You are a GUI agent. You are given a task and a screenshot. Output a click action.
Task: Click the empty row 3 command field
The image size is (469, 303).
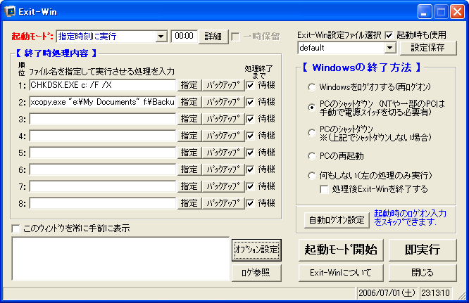click(x=103, y=119)
